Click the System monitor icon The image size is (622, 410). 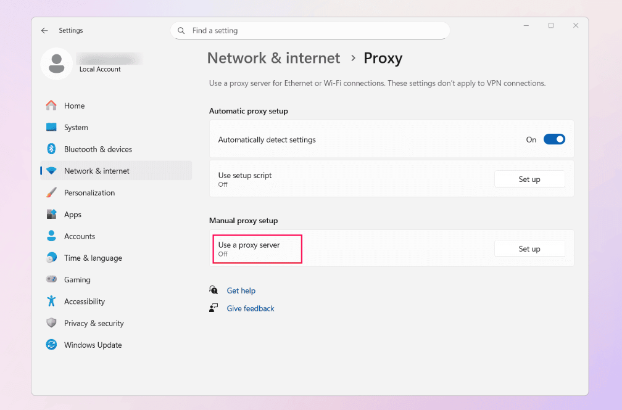click(x=52, y=128)
